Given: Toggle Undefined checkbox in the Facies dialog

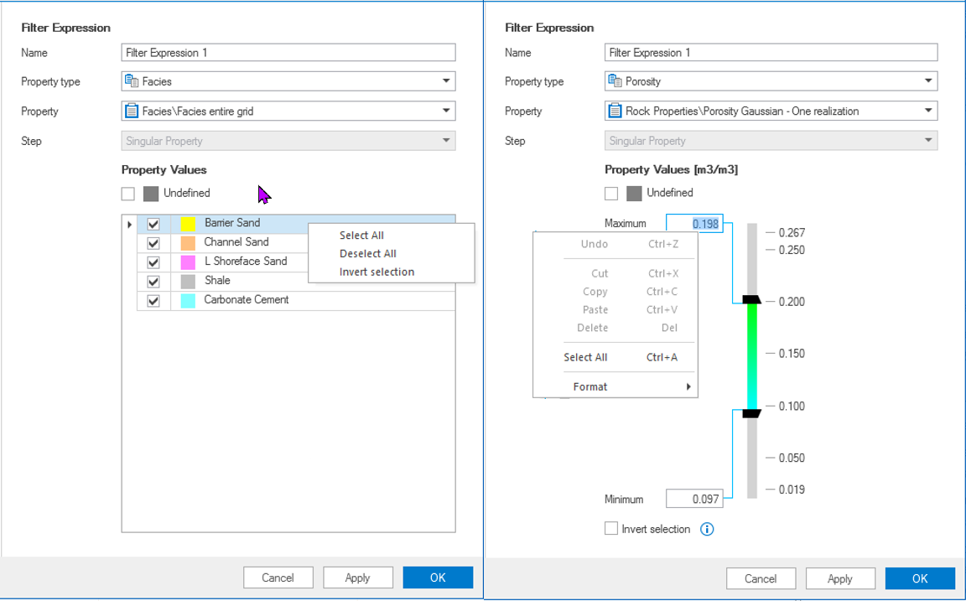Looking at the screenshot, I should point(128,194).
